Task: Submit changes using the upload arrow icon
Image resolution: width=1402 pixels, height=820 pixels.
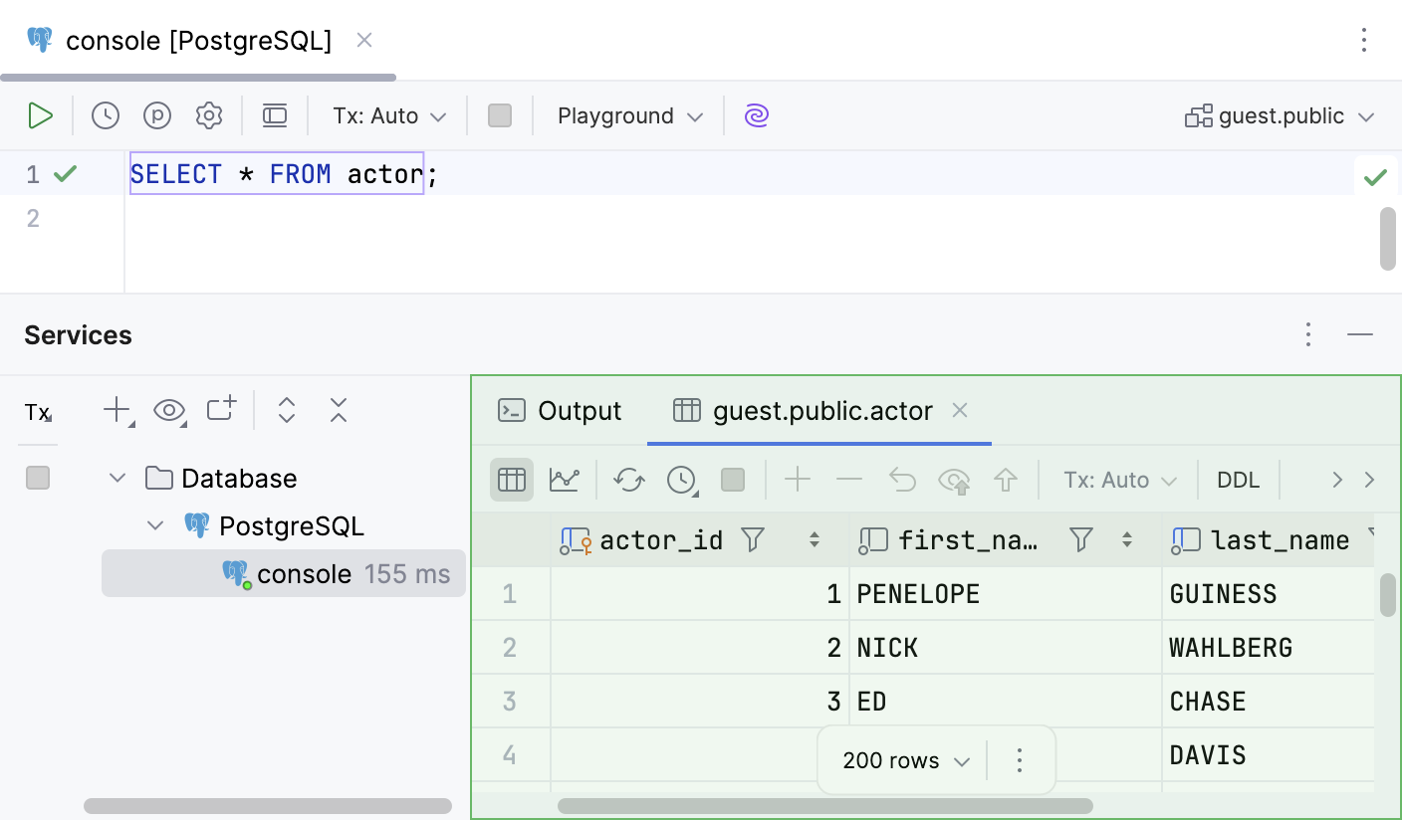Action: pyautogui.click(x=1006, y=480)
